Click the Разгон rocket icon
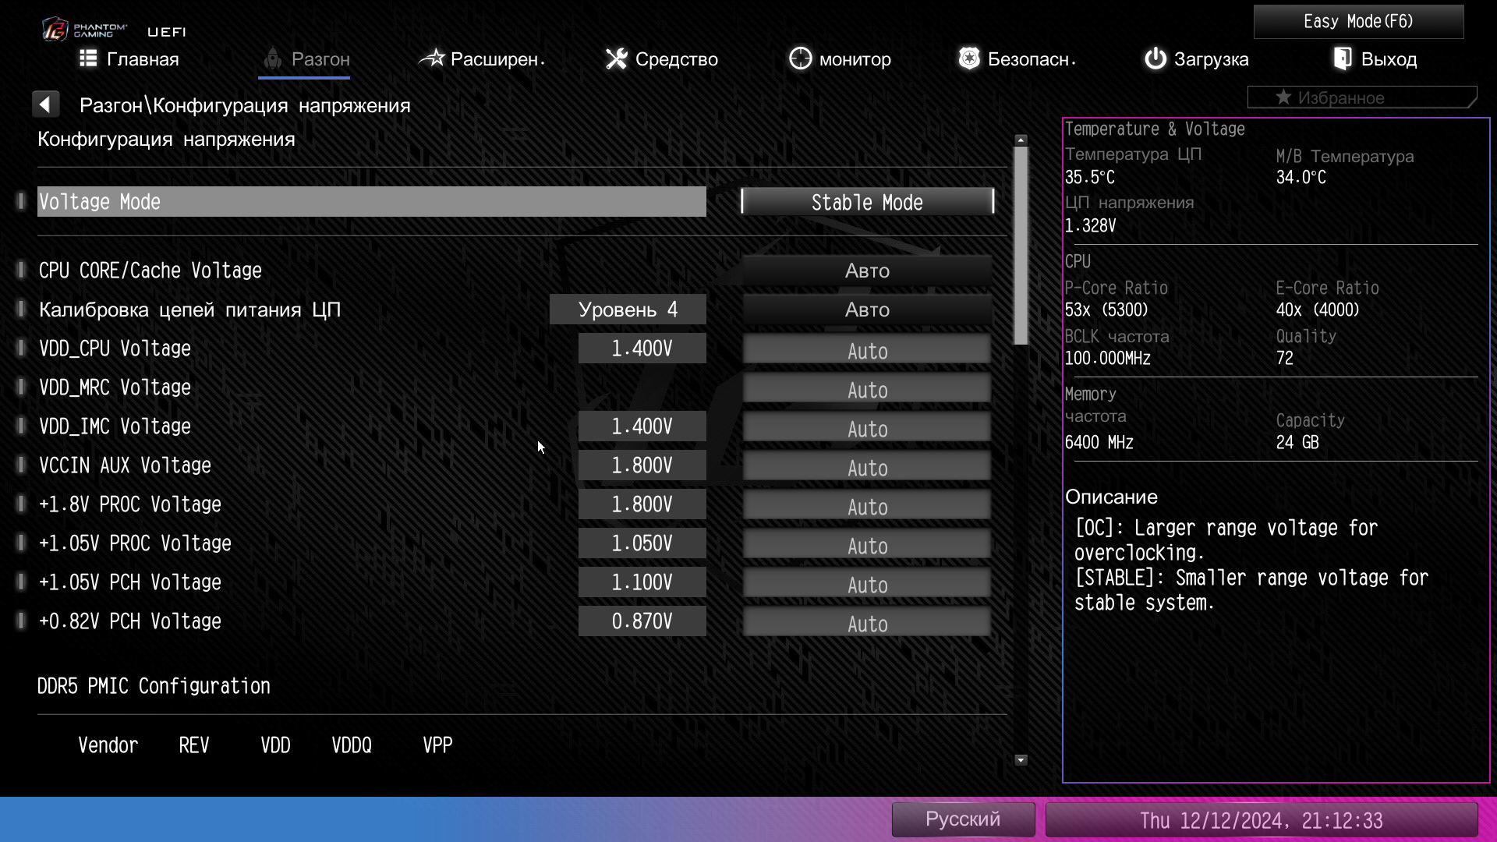The width and height of the screenshot is (1497, 842). (x=272, y=58)
